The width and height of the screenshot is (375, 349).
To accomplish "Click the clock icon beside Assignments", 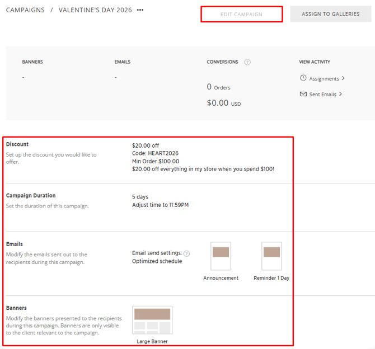I will 303,78.
